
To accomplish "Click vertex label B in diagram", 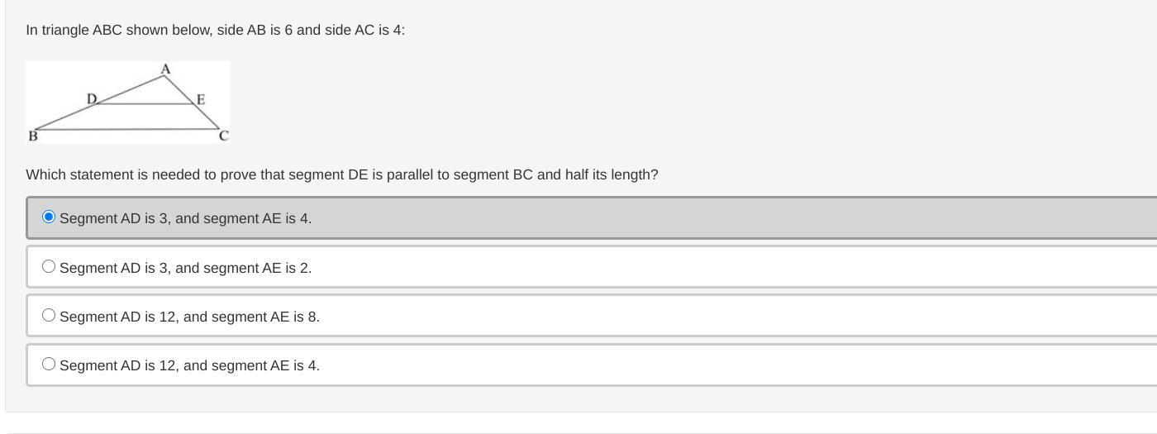I will 33,136.
